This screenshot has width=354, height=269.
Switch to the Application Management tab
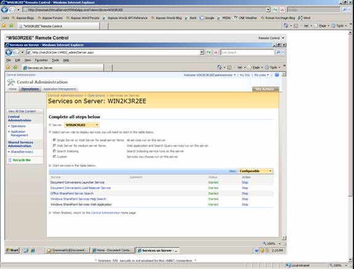point(60,89)
